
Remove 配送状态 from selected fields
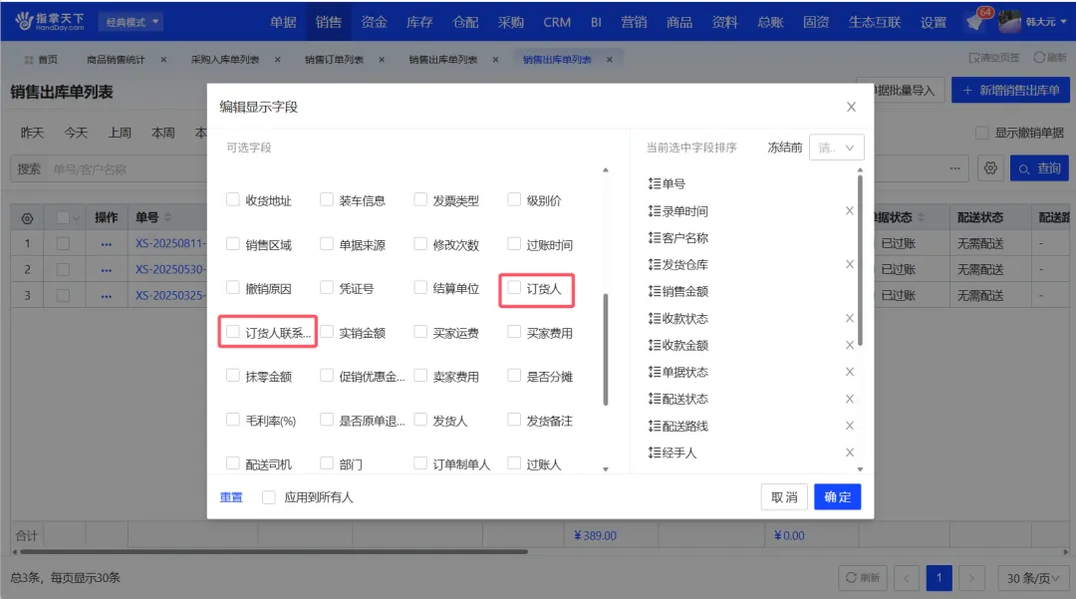850,399
